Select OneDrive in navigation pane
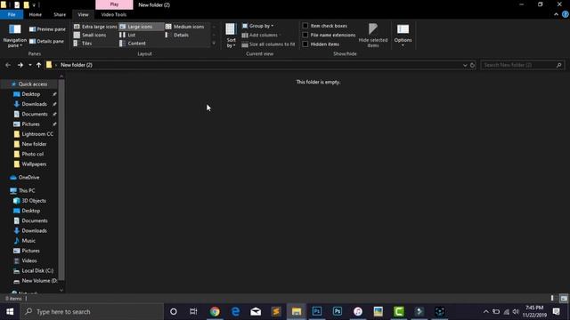The width and height of the screenshot is (570, 320). (x=28, y=178)
